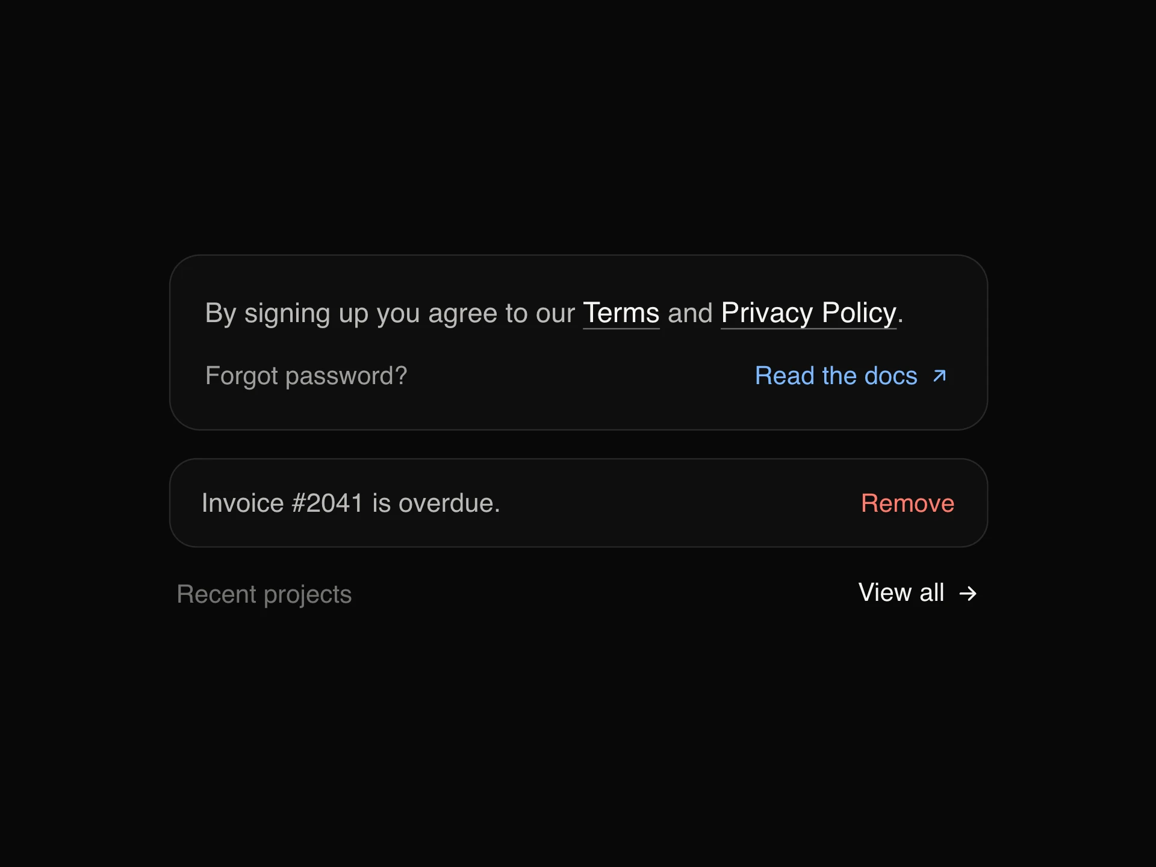The height and width of the screenshot is (867, 1156).
Task: Select the word Terms in the agreement sentence
Action: pyautogui.click(x=621, y=313)
